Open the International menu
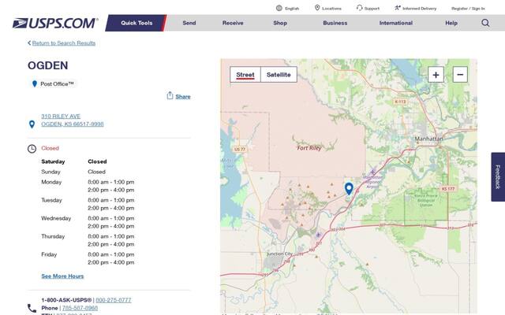The height and width of the screenshot is (315, 505). coord(396,23)
